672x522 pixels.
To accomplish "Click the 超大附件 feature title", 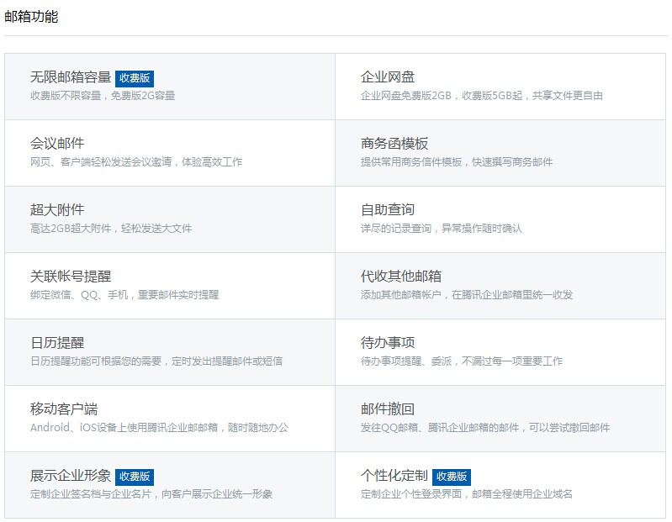I will click(57, 210).
